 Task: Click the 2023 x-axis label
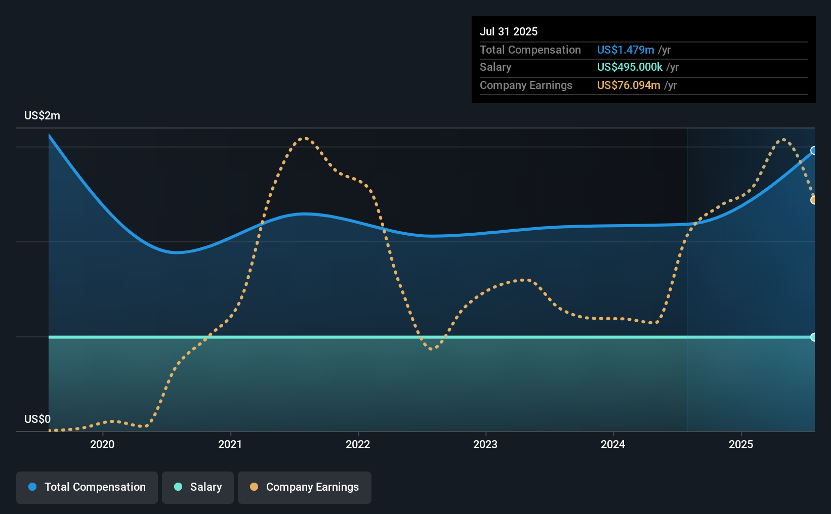pyautogui.click(x=485, y=444)
